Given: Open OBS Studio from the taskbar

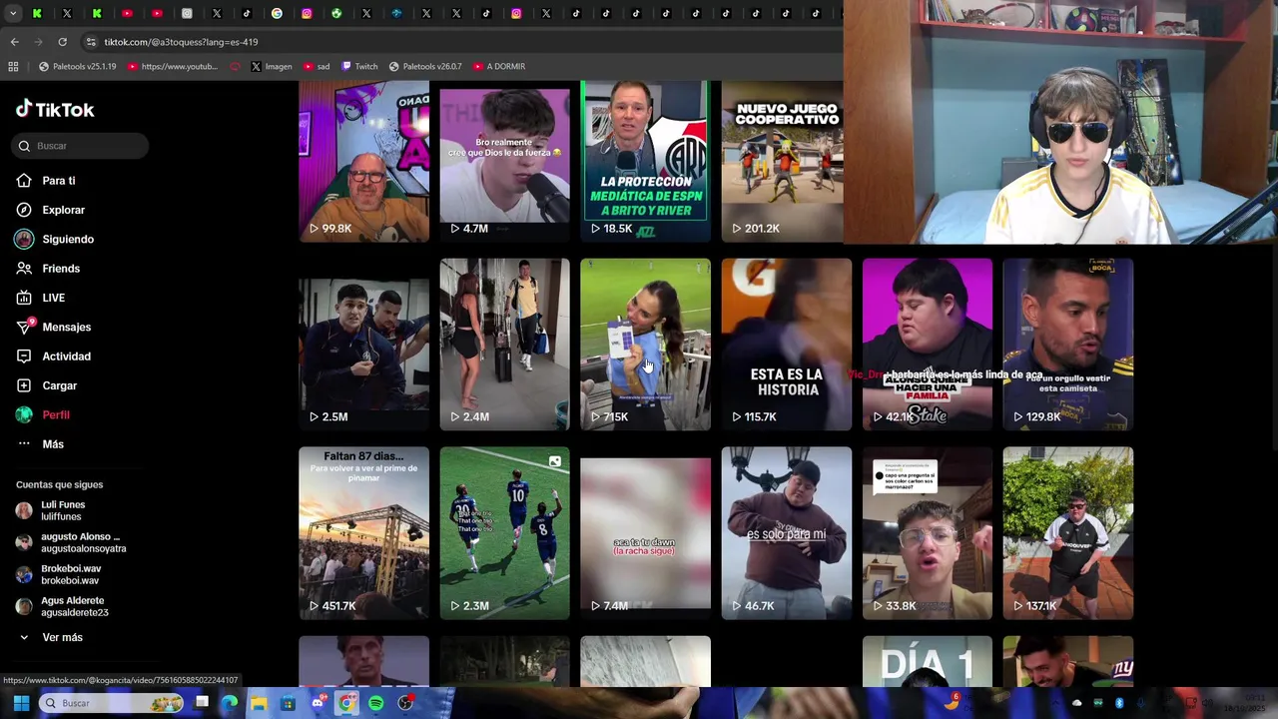Looking at the screenshot, I should [405, 703].
